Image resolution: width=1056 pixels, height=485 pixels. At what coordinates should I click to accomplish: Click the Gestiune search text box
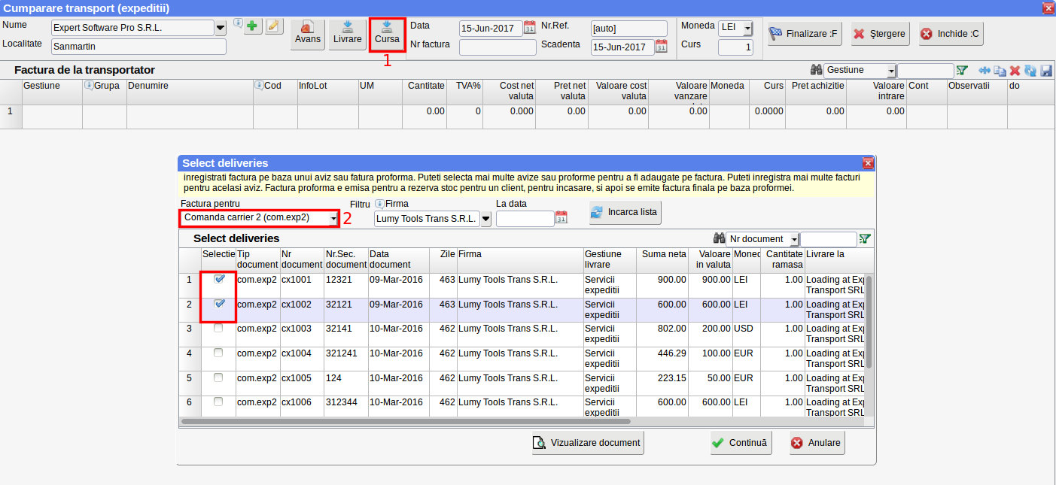coord(925,71)
